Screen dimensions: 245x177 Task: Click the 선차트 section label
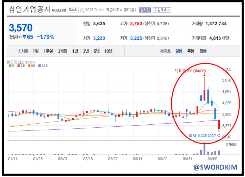(x=23, y=51)
